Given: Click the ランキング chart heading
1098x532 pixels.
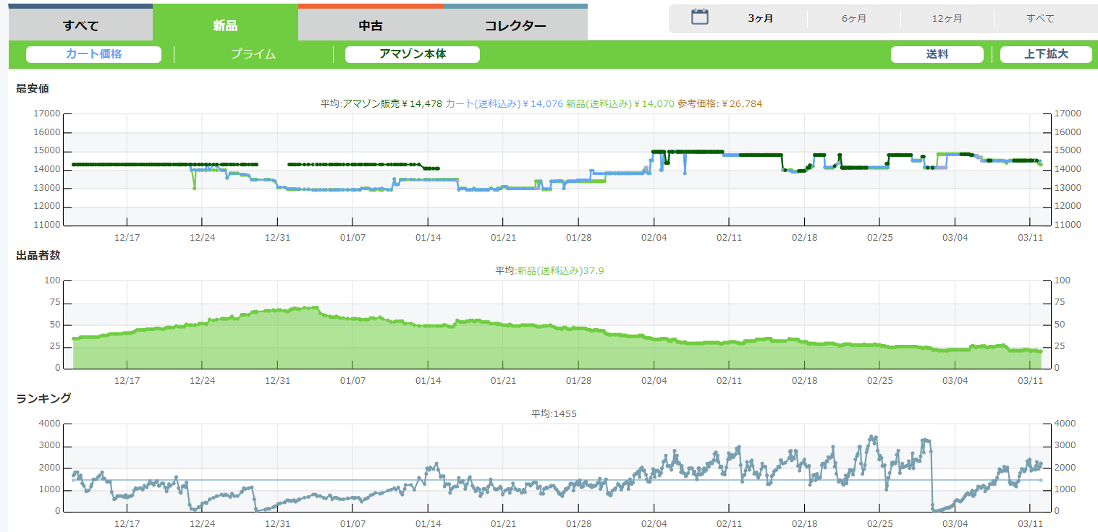Looking at the screenshot, I should (43, 398).
